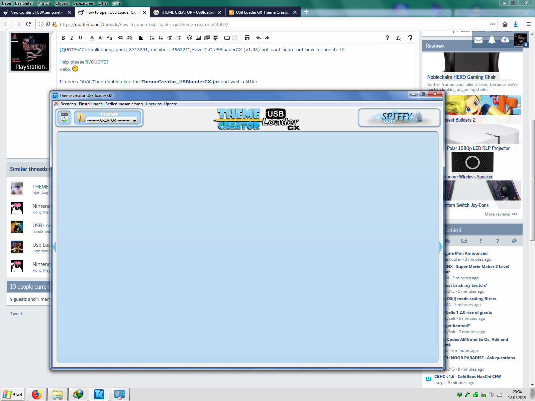535x401 pixels.
Task: Click the inline spoiler icon
Action: [227, 38]
